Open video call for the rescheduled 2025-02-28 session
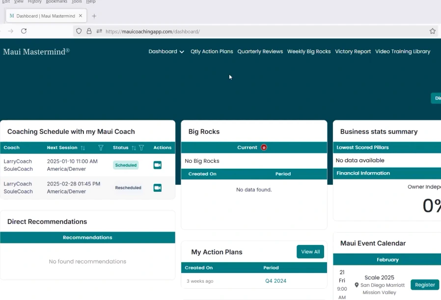Image resolution: width=441 pixels, height=300 pixels. coord(157,188)
